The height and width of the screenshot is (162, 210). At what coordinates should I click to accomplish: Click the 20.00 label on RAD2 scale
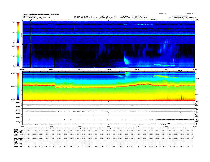coord(15,33)
